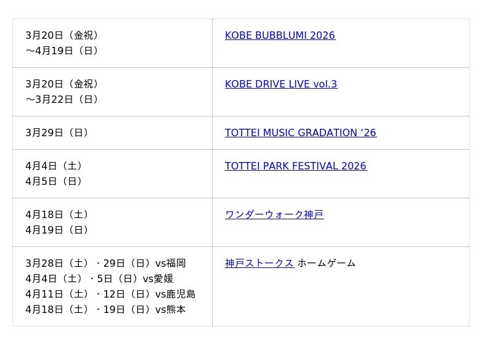Click 4月5日（日） date in TOTTEI PARK FESTIVAL row

coord(54,182)
